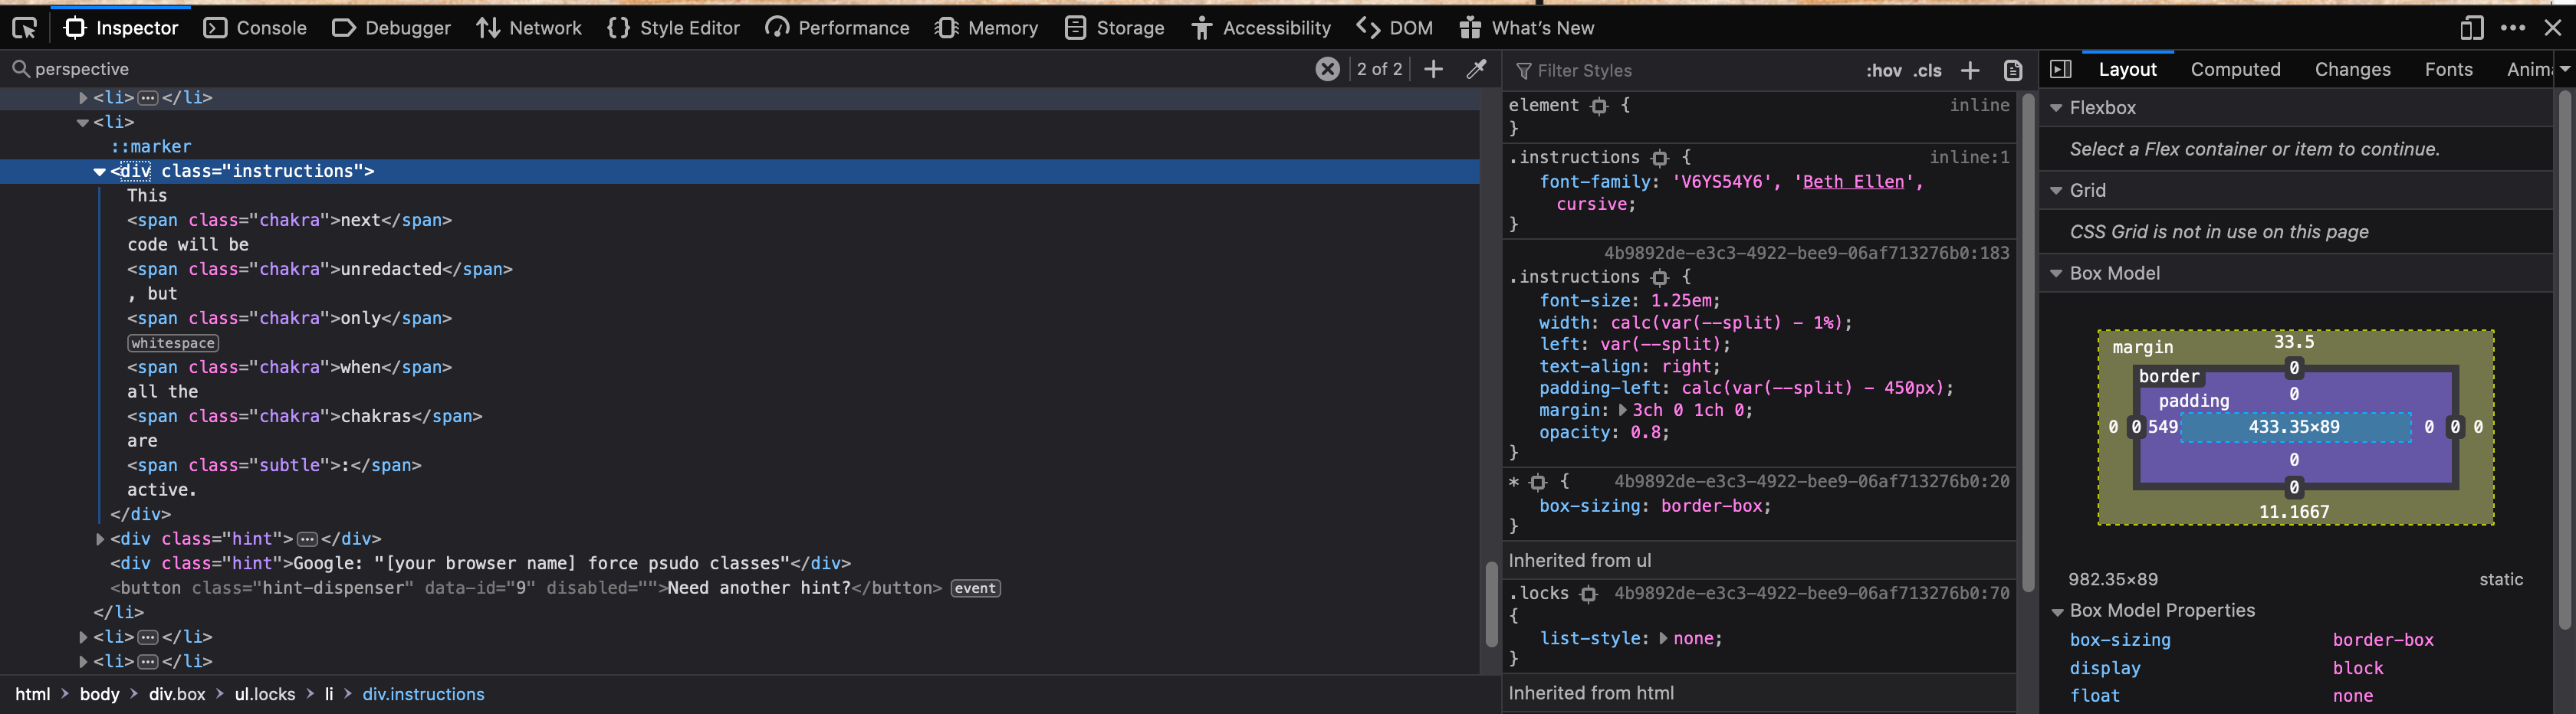Switch to the Console tab
This screenshot has height=714, width=2576.
254,28
